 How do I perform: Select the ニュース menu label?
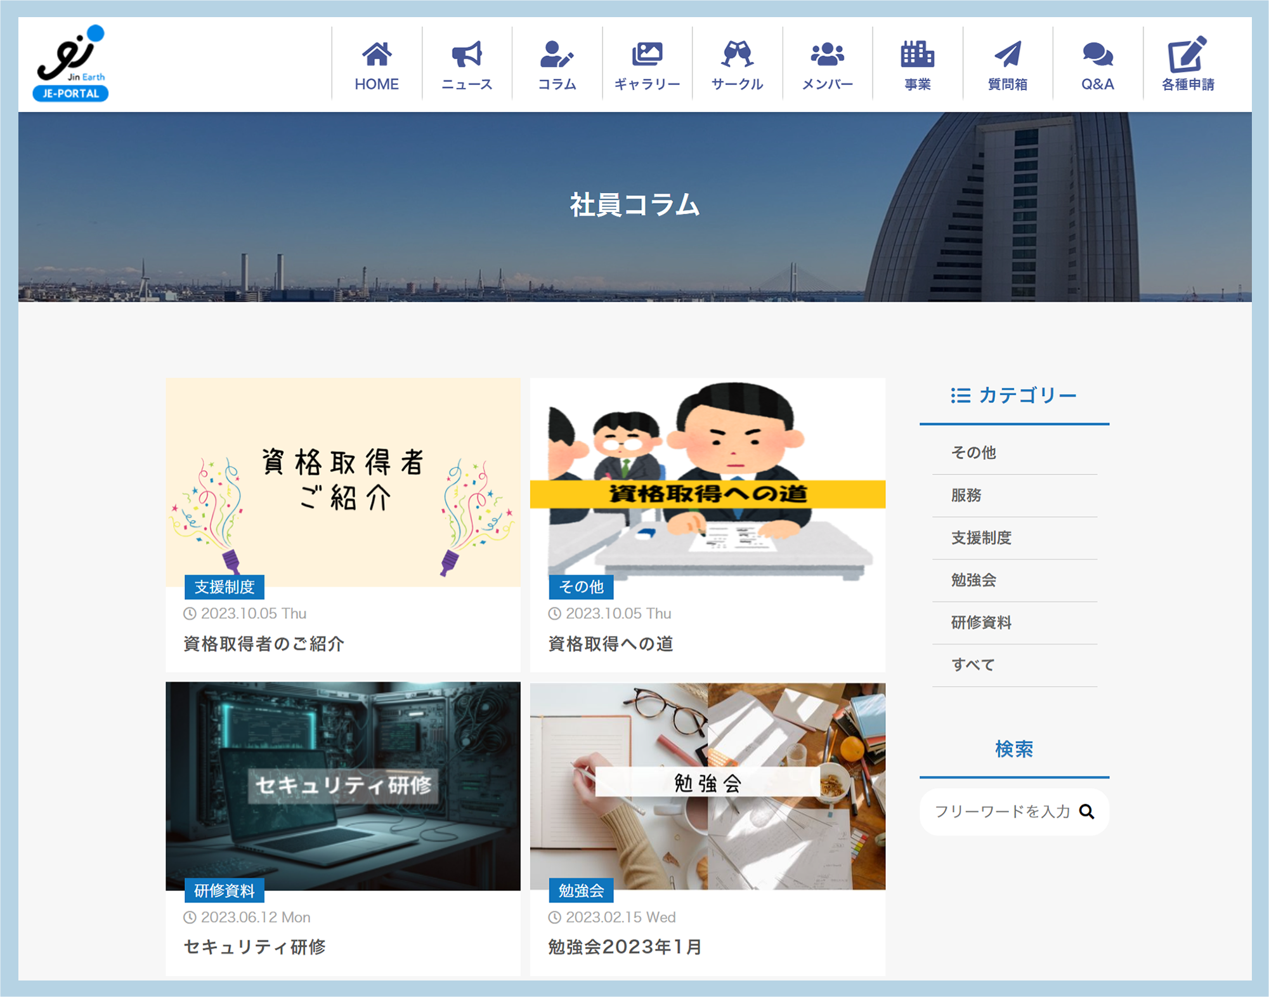(x=467, y=84)
